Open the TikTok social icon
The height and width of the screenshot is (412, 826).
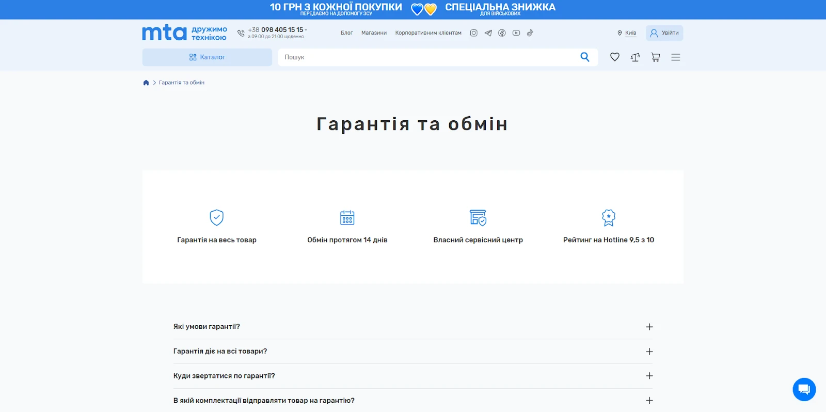[530, 33]
